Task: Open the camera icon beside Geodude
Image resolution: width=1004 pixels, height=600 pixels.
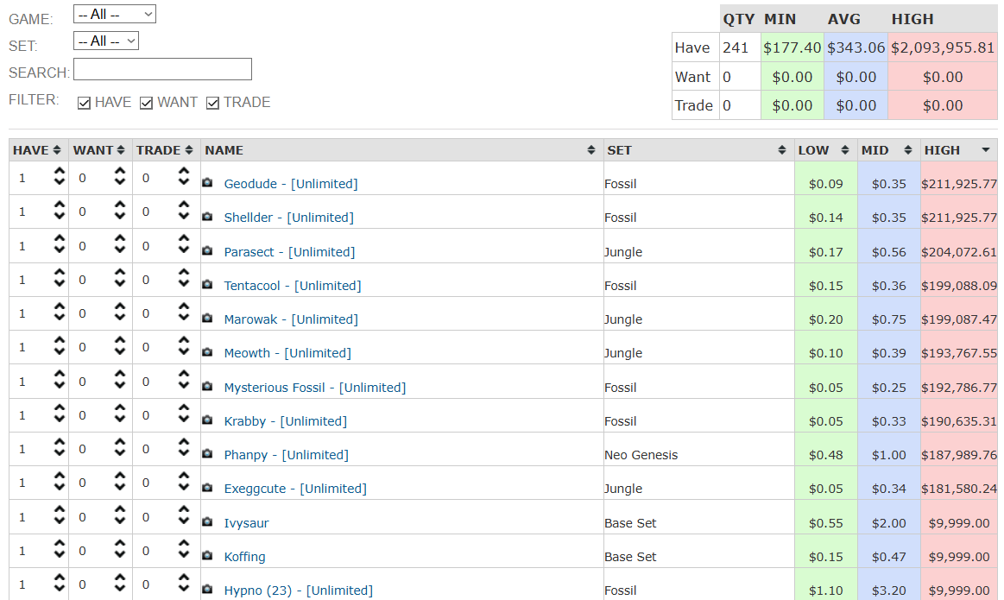Action: 207,182
